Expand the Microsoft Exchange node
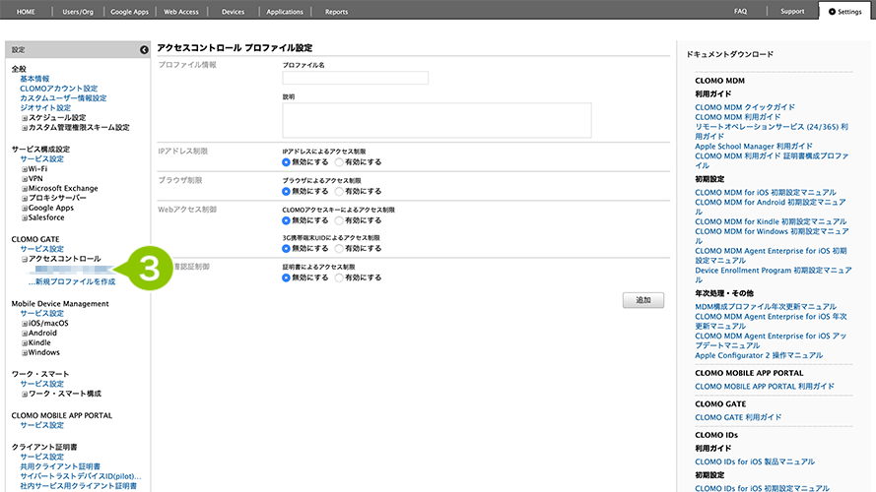 click(x=25, y=189)
